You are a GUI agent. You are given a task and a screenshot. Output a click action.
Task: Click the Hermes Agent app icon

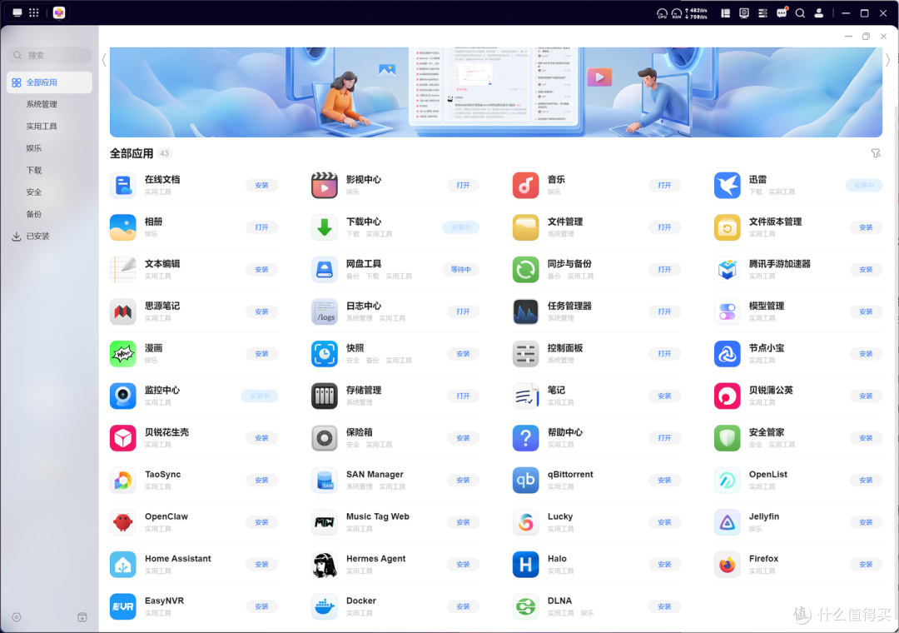325,564
